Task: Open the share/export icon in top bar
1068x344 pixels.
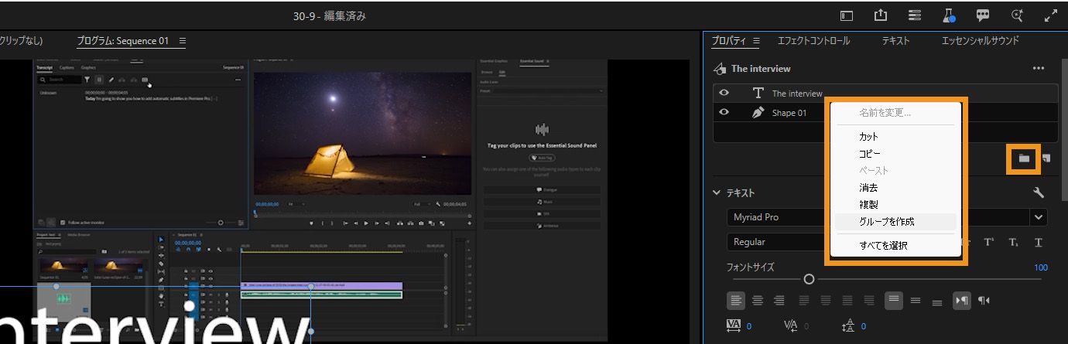Action: point(881,15)
